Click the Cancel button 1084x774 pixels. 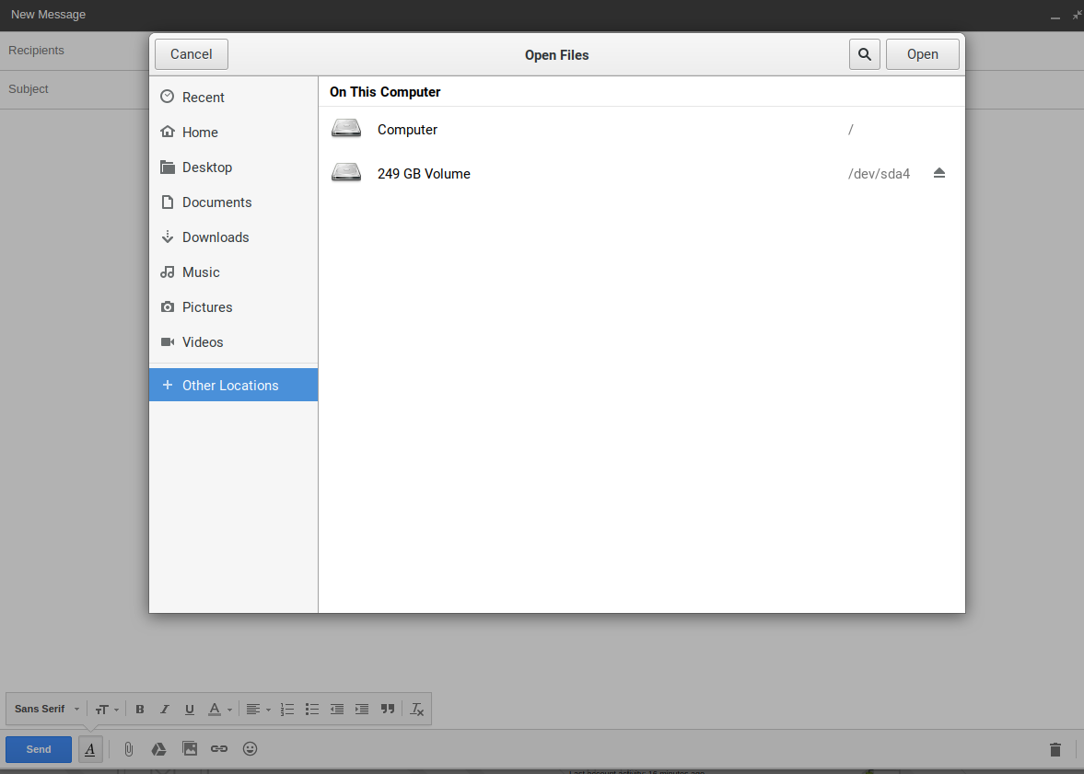click(x=192, y=54)
